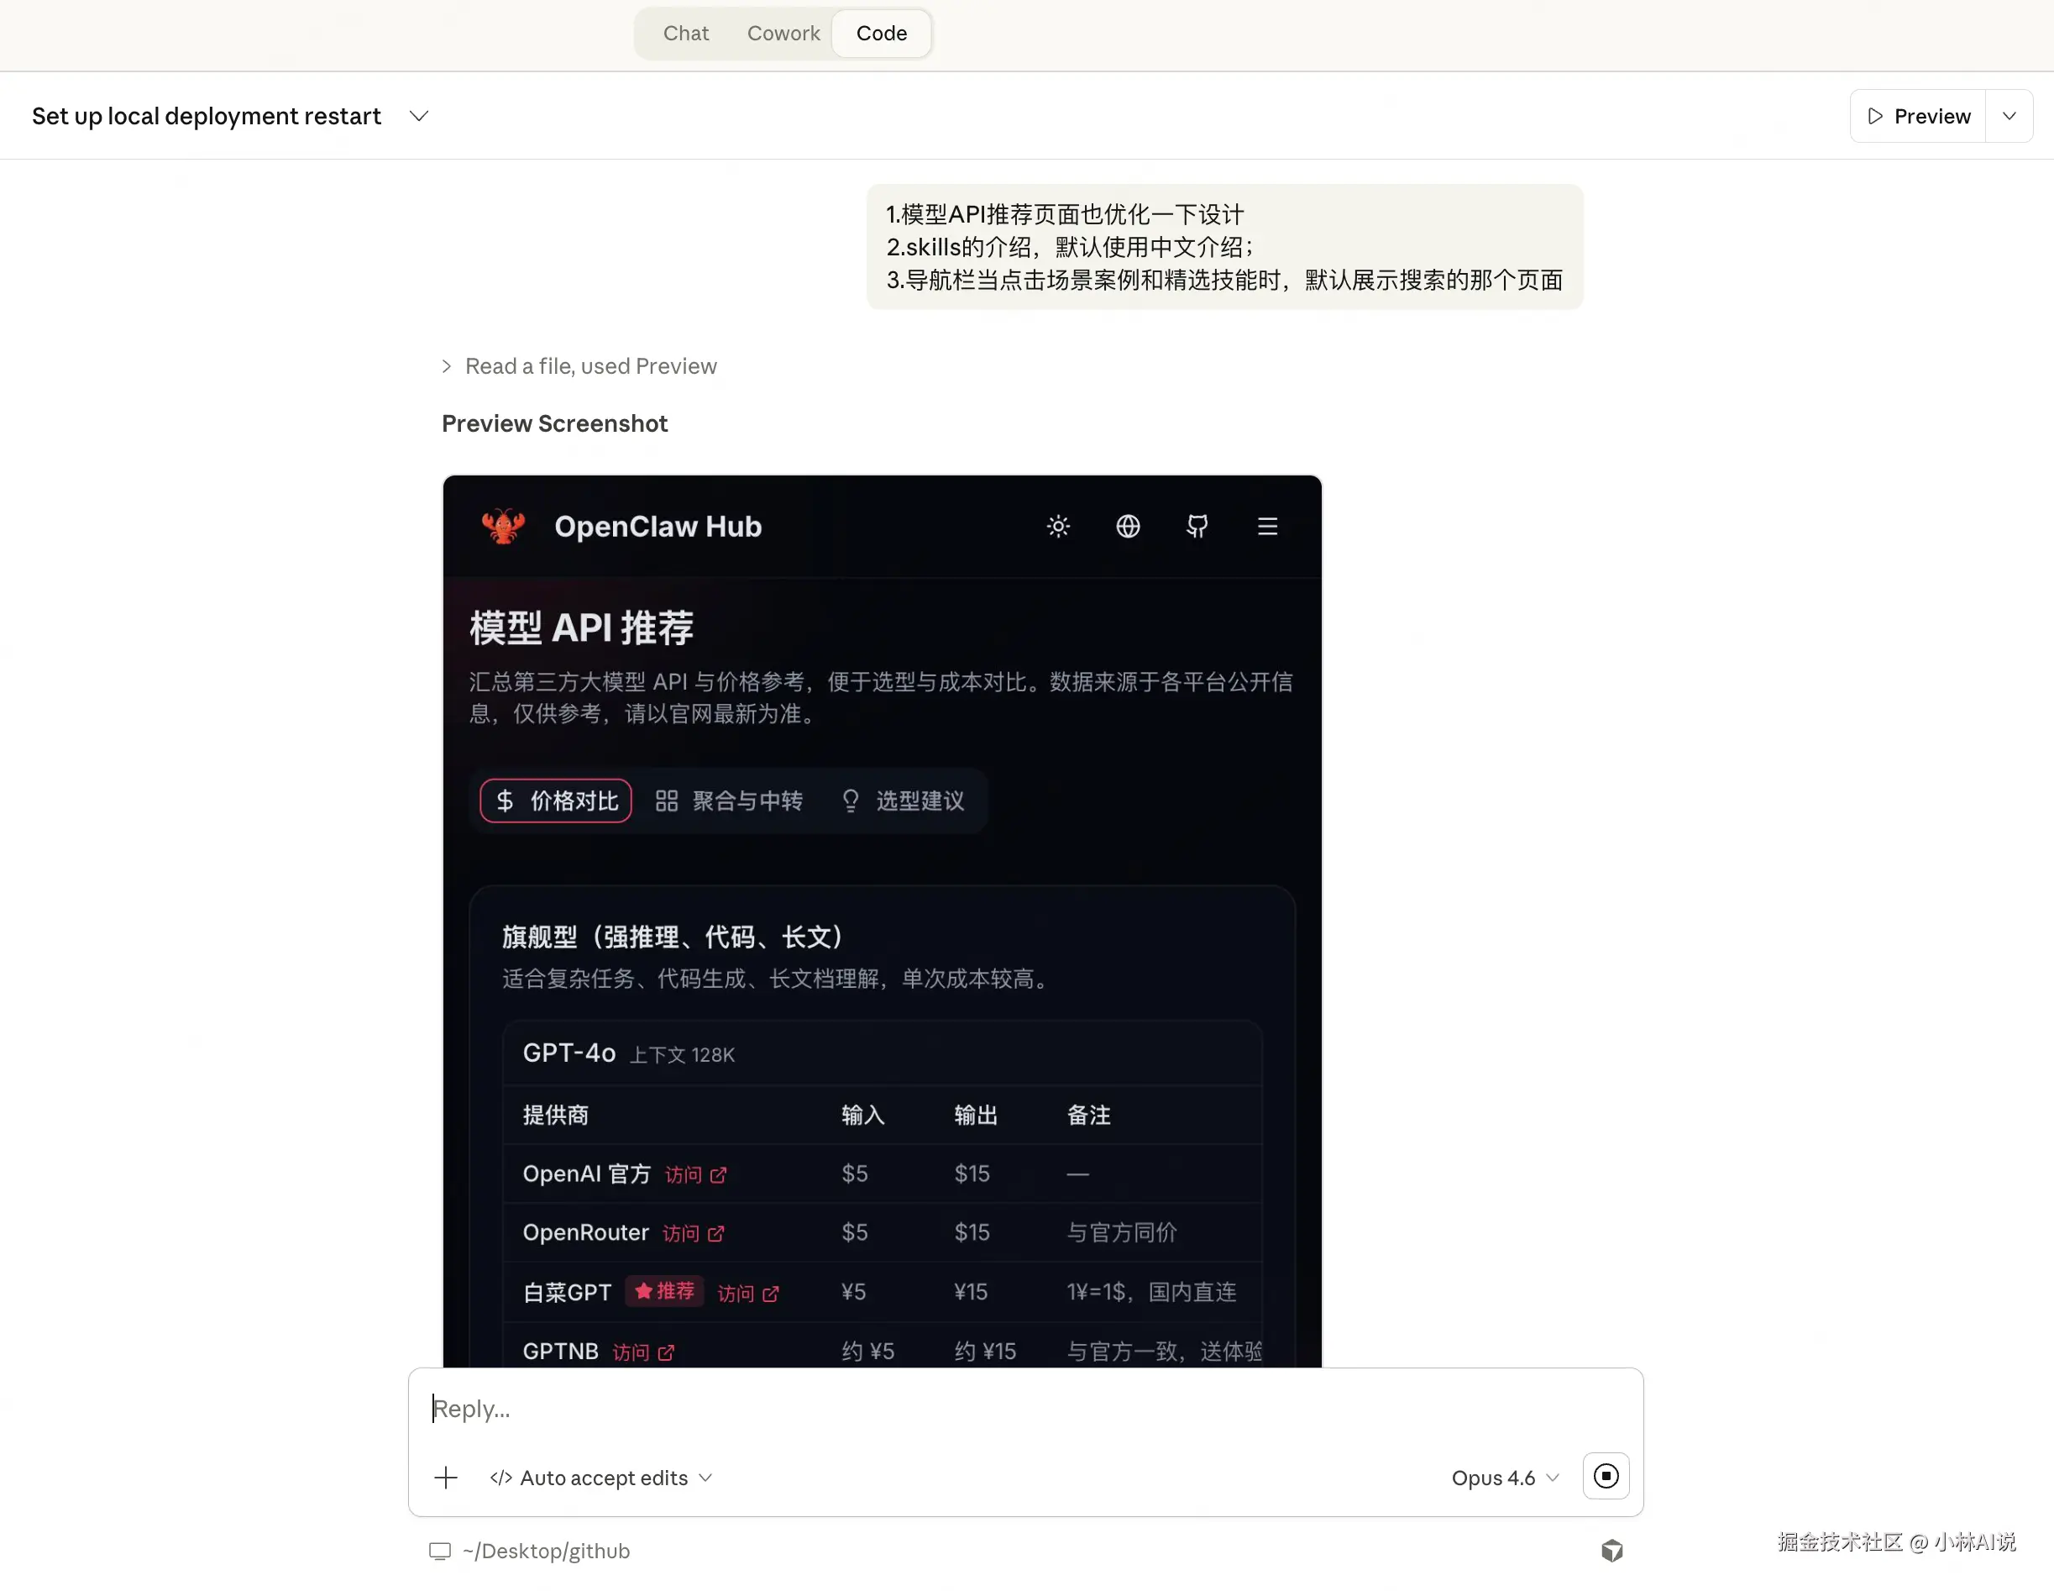Screen dimensions: 2054x1591
Task: Click the cube icon below reply box
Action: point(1611,1551)
